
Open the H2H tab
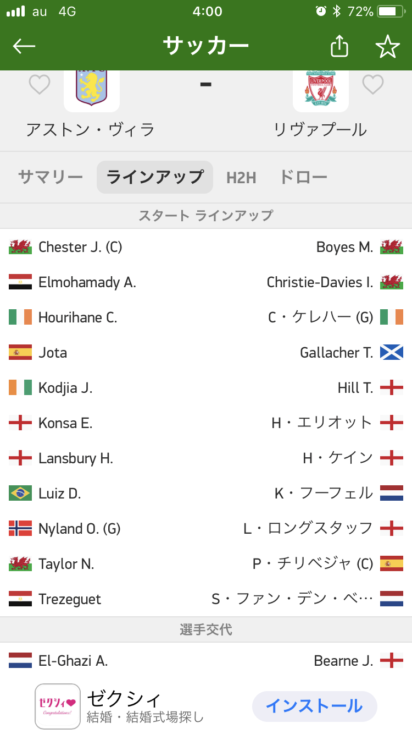(x=241, y=177)
